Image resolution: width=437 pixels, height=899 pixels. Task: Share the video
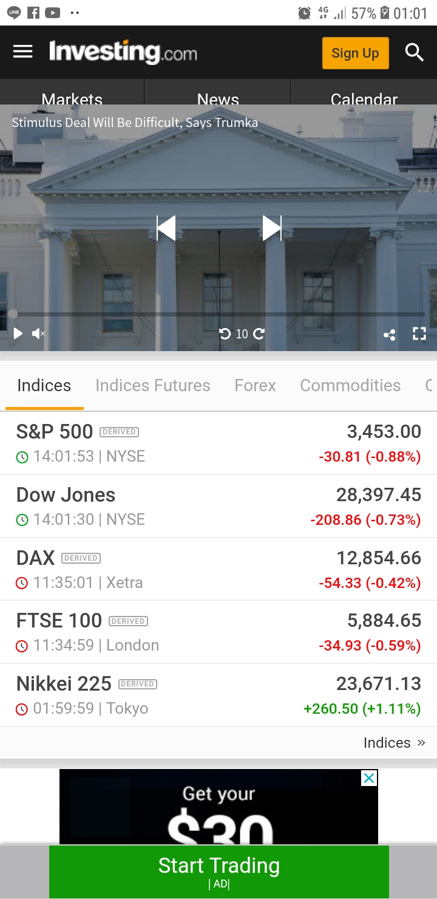click(x=390, y=334)
